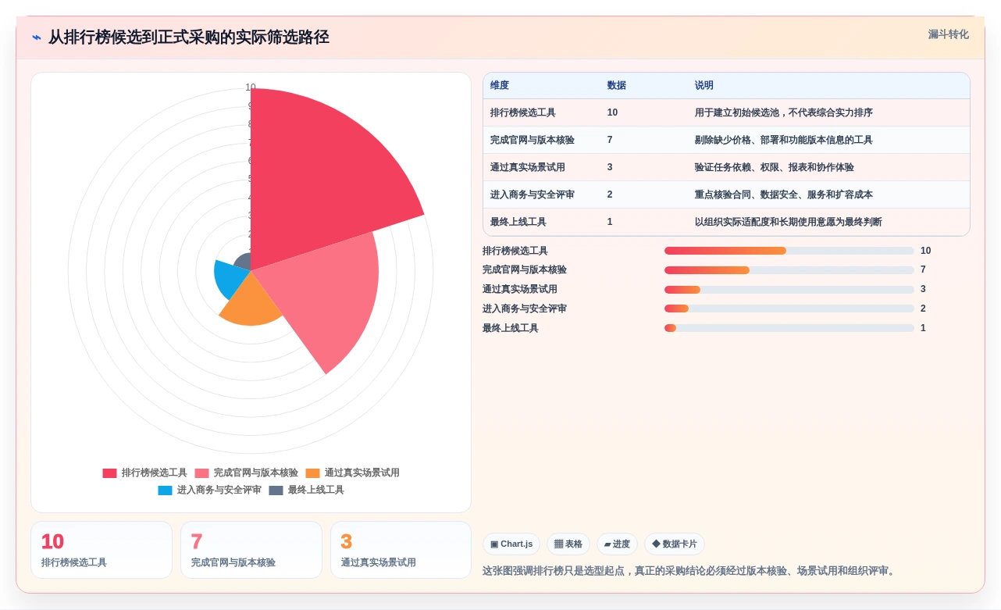
Task: Click the 维度 column header
Action: [x=500, y=85]
